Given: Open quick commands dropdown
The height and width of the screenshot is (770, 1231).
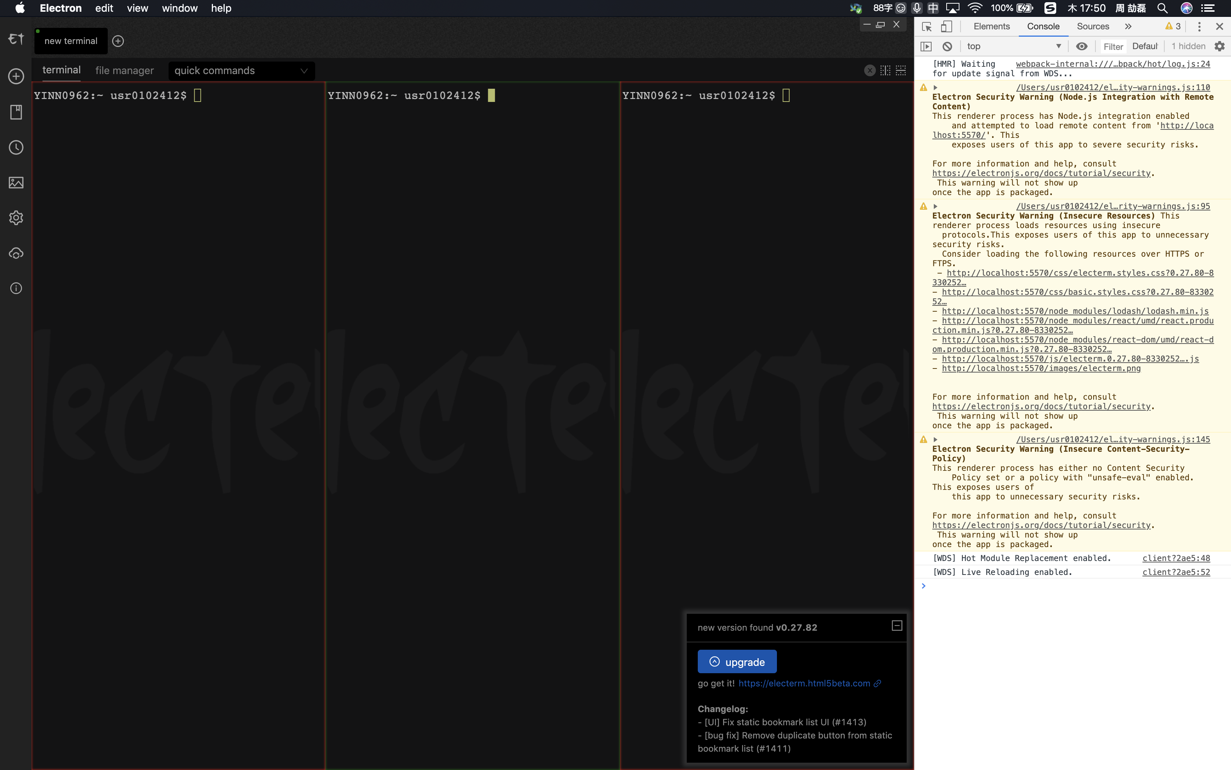Looking at the screenshot, I should [x=241, y=71].
